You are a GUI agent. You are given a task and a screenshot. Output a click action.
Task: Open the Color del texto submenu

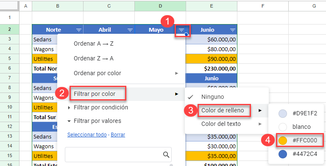[227, 124]
